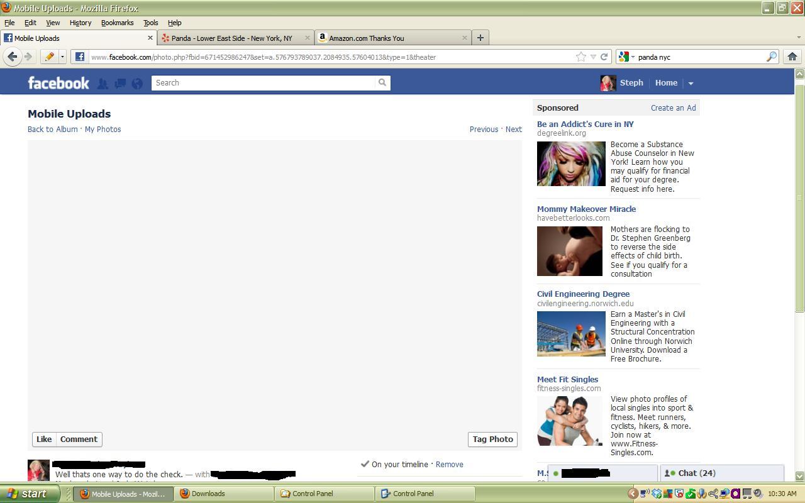Switch to Amazon.com Thanks You tab
This screenshot has height=503, width=805.
pos(392,38)
